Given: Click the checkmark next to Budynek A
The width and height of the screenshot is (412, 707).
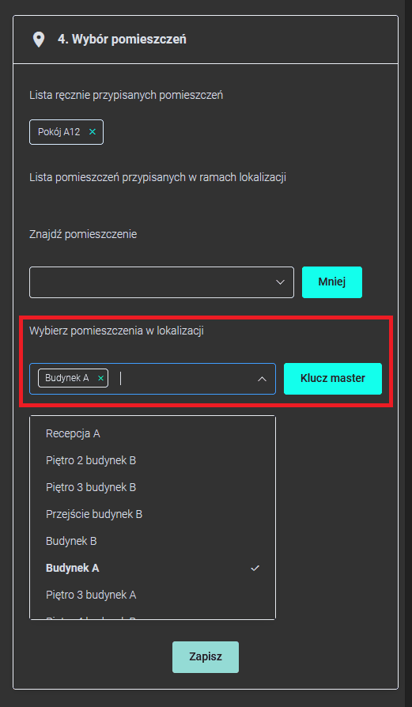Looking at the screenshot, I should (x=255, y=568).
